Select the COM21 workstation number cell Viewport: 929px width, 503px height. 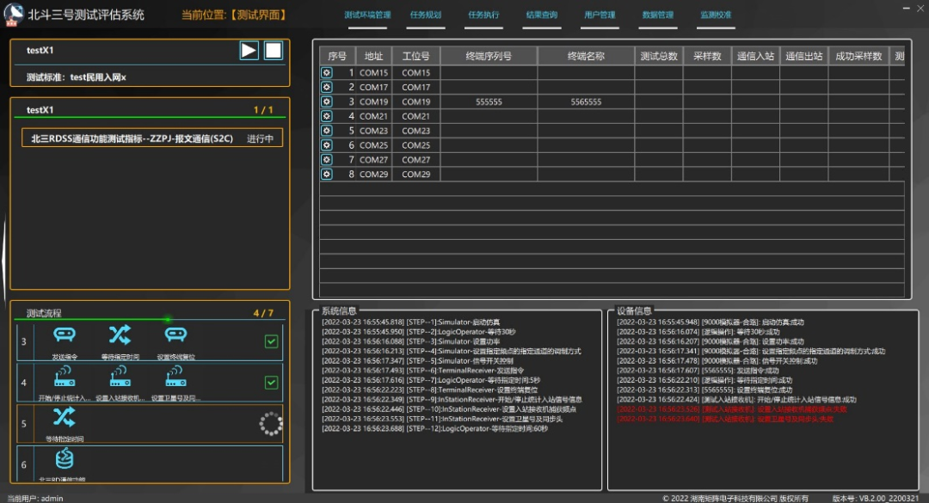416,116
